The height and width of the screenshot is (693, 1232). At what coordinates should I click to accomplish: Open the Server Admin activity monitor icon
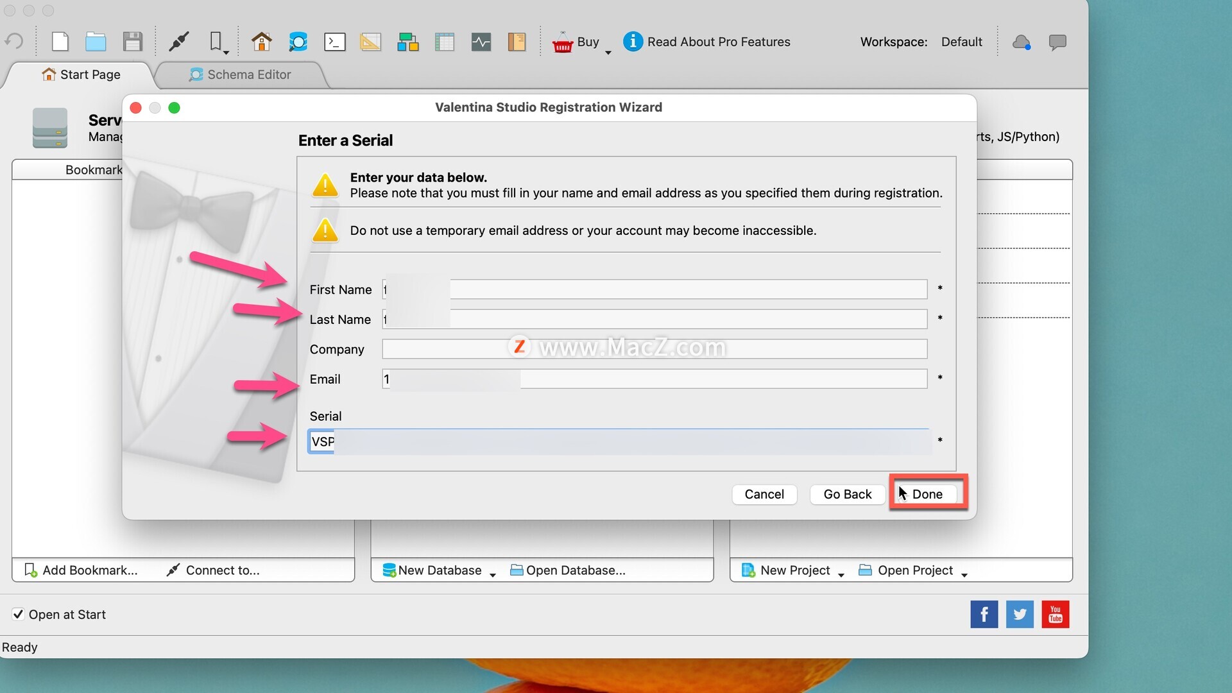tap(481, 42)
